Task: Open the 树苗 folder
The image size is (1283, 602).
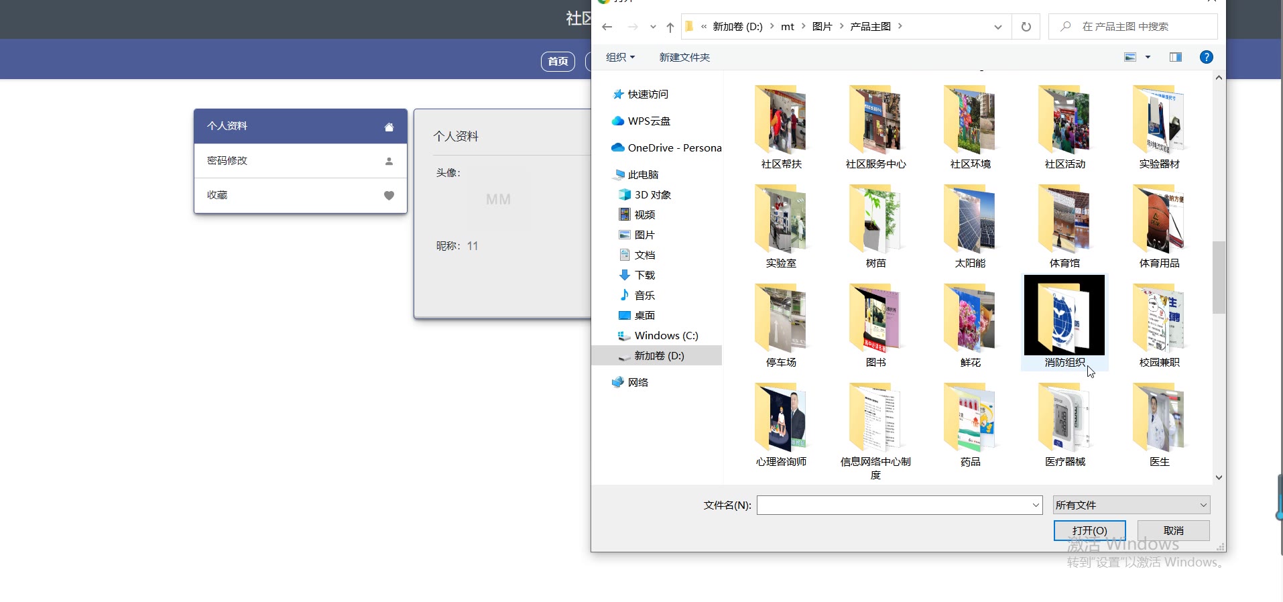Action: pyautogui.click(x=875, y=227)
